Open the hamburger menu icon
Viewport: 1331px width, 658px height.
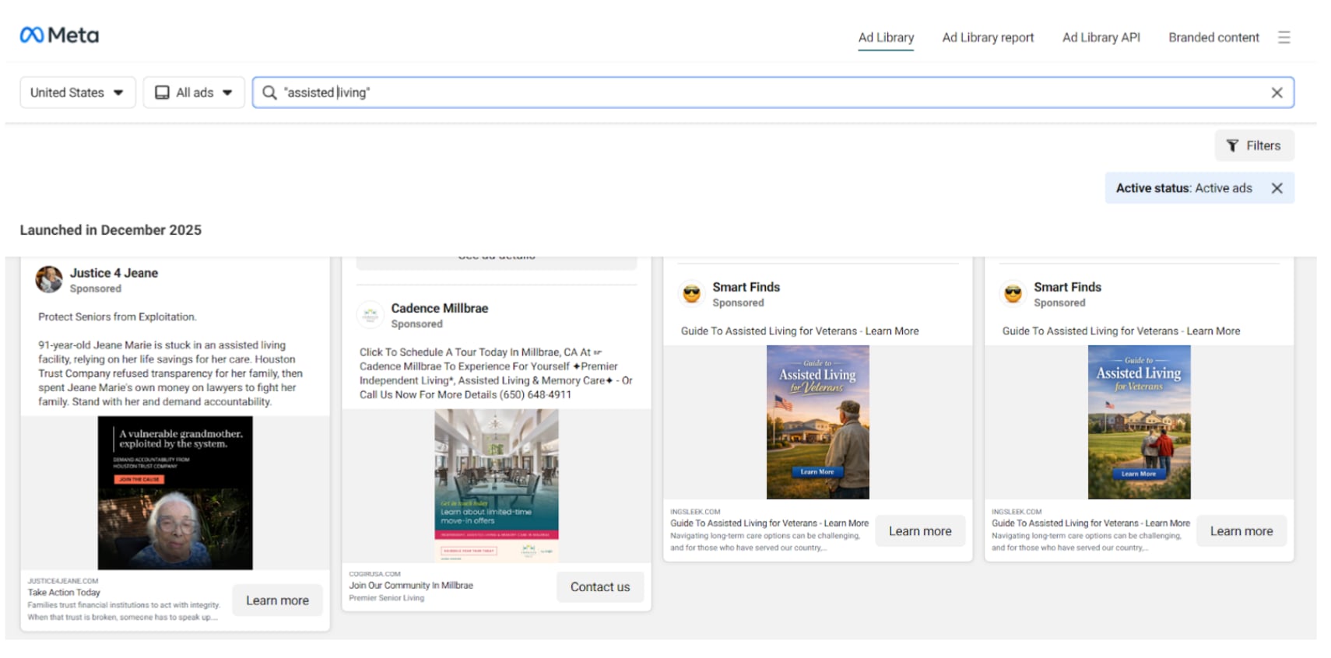click(x=1284, y=37)
